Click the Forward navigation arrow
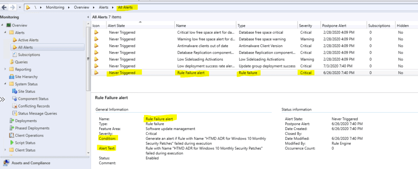The image size is (418, 169). 12,7
